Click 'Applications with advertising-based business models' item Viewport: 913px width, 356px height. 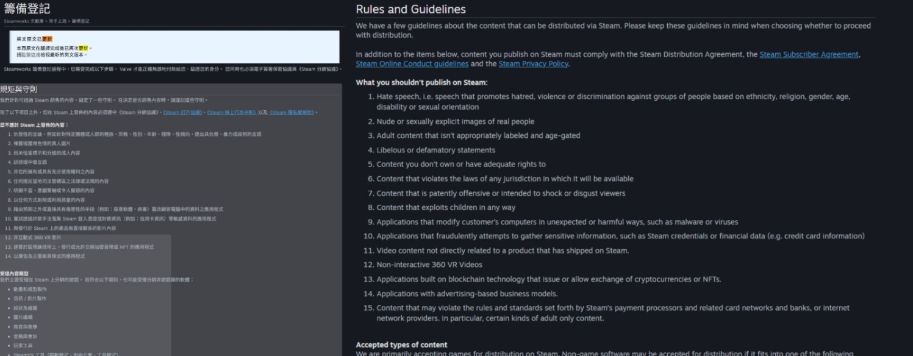tap(467, 294)
